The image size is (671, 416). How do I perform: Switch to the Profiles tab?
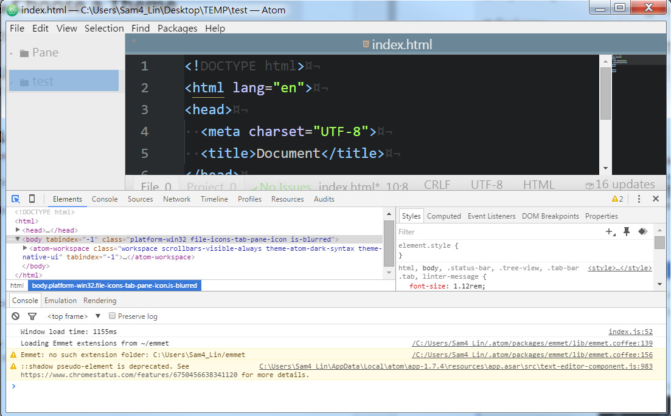point(249,199)
